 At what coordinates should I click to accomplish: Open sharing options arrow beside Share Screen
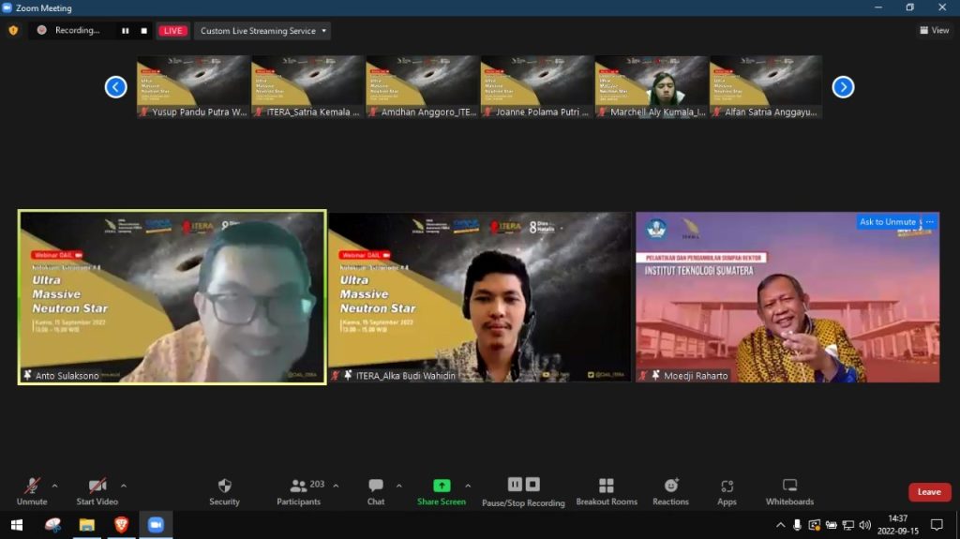[x=468, y=486]
